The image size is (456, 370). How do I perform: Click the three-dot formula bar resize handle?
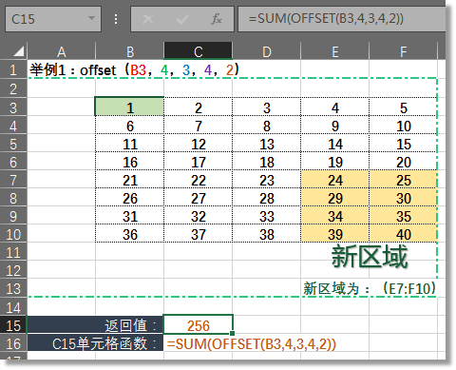coord(116,19)
